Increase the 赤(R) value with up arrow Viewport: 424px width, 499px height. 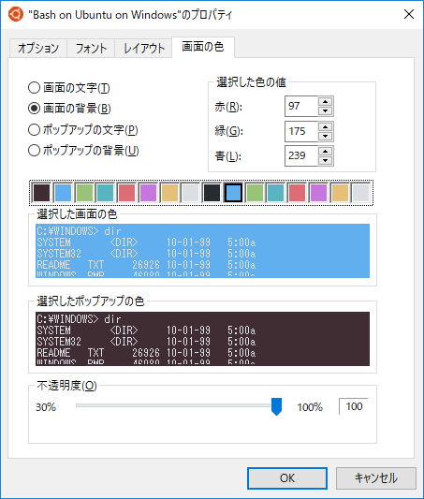(325, 101)
